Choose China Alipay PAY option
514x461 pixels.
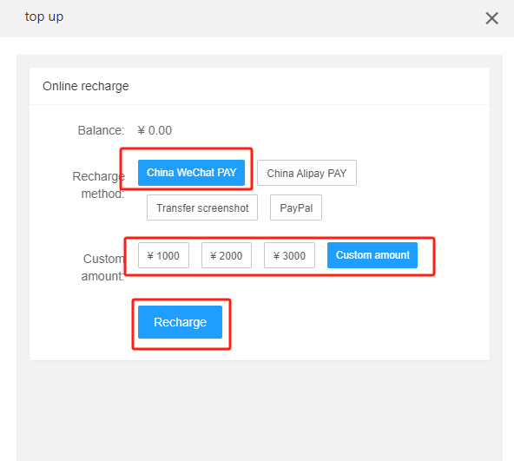(x=306, y=173)
